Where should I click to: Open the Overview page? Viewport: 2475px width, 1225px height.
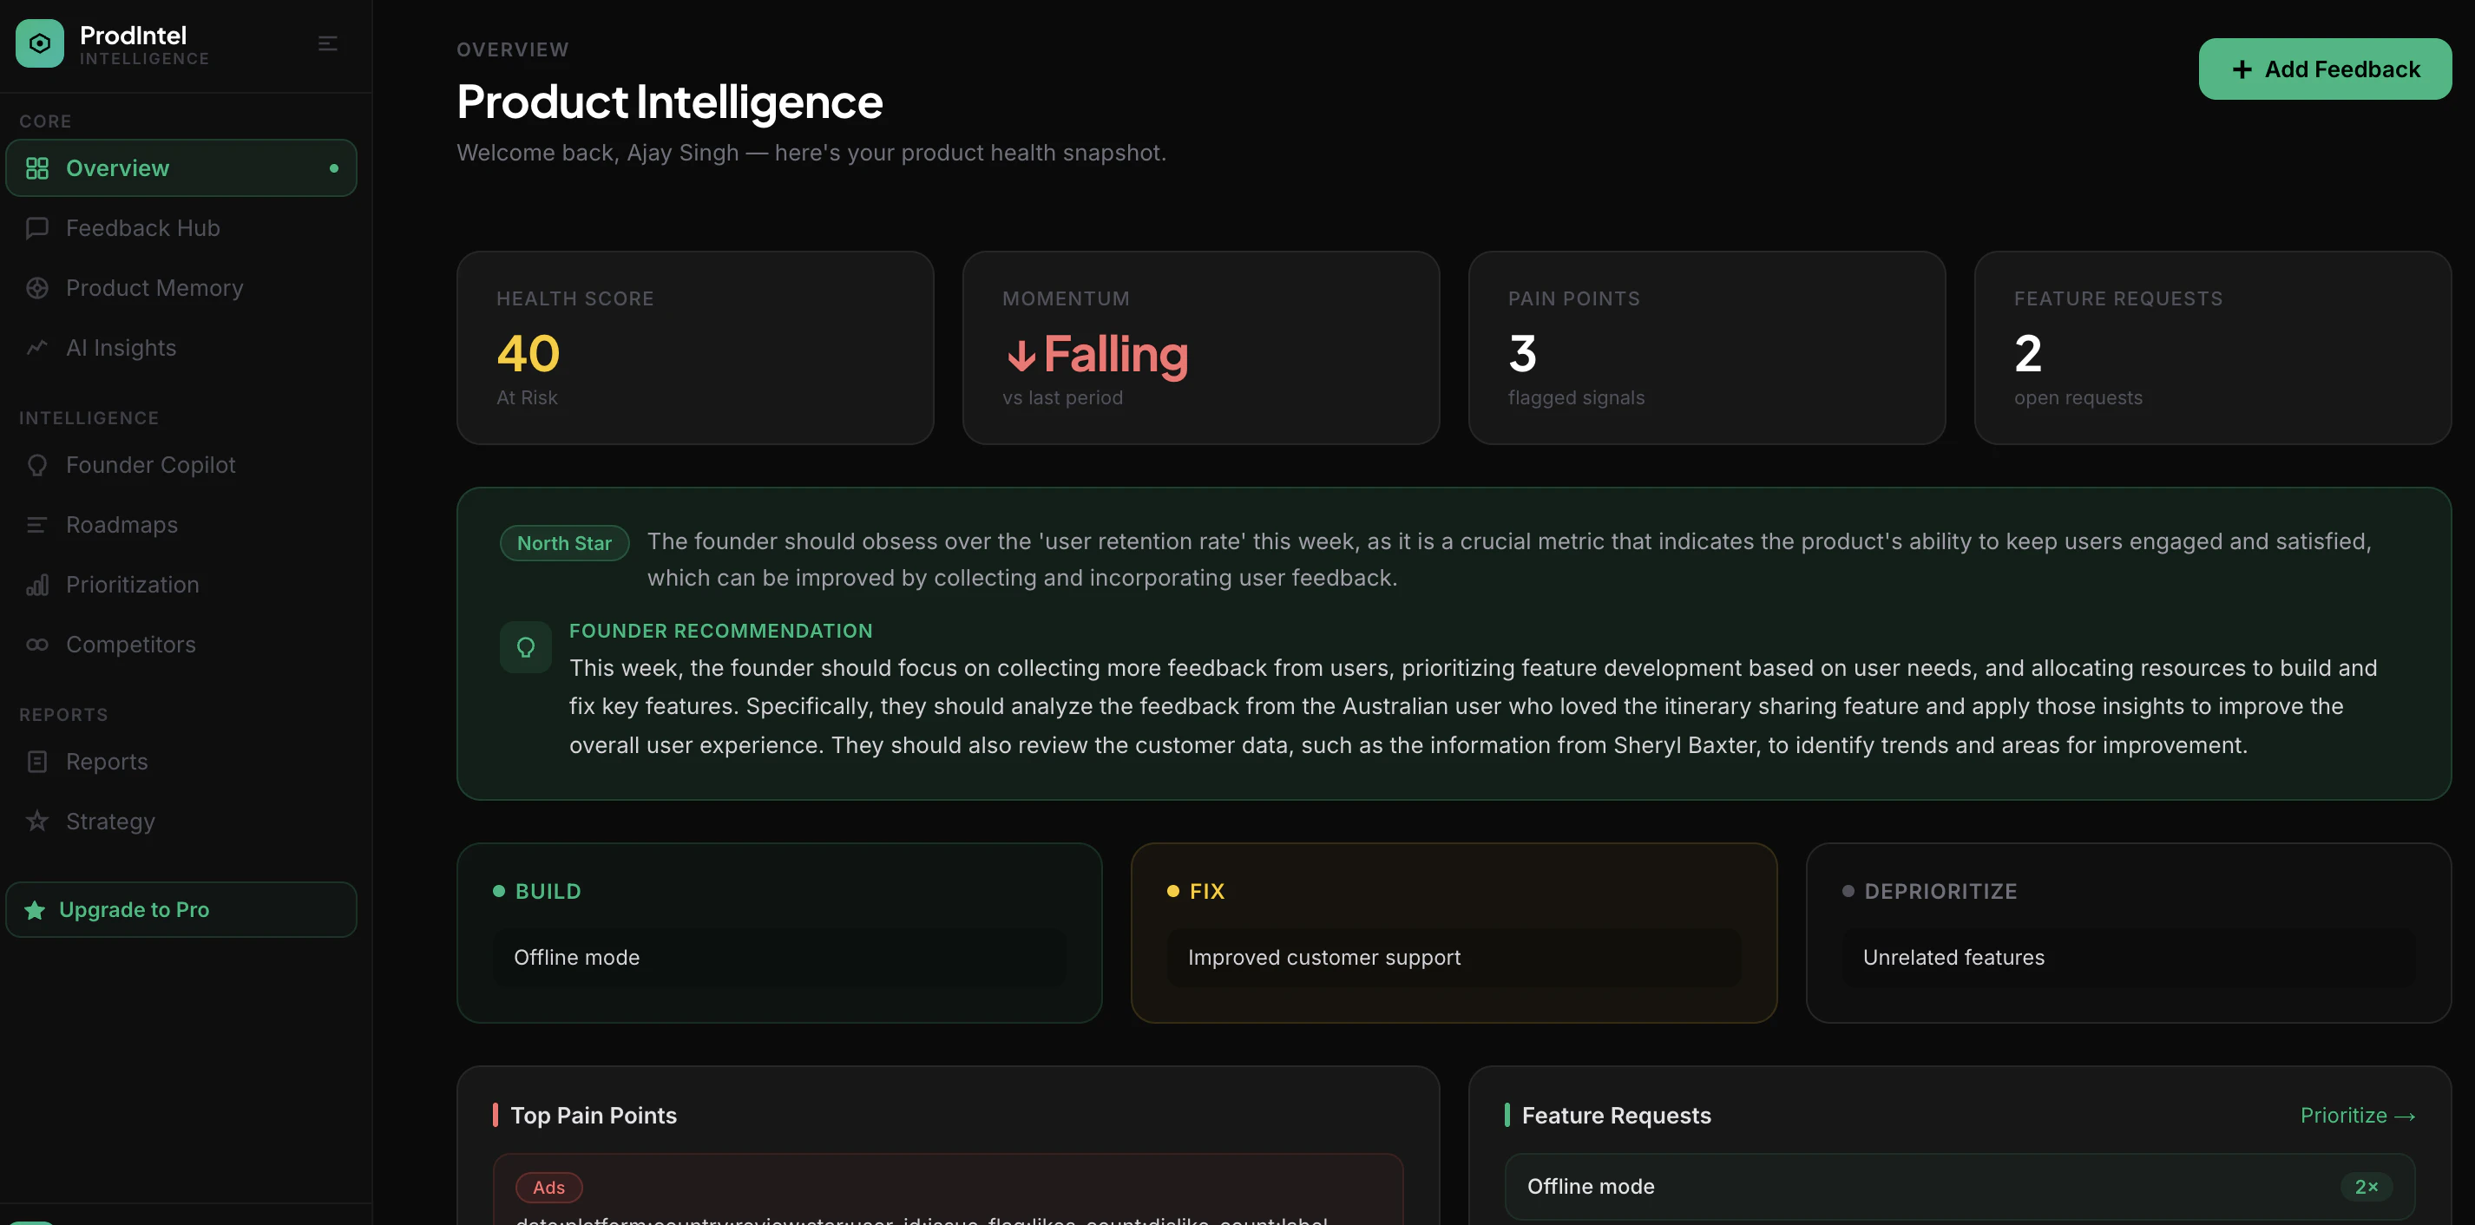[181, 168]
